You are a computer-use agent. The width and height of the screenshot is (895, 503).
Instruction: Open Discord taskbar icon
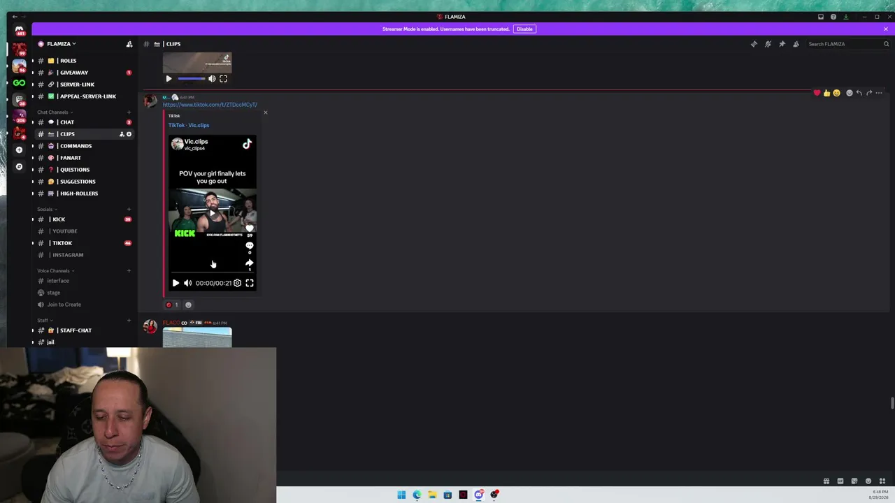point(478,495)
